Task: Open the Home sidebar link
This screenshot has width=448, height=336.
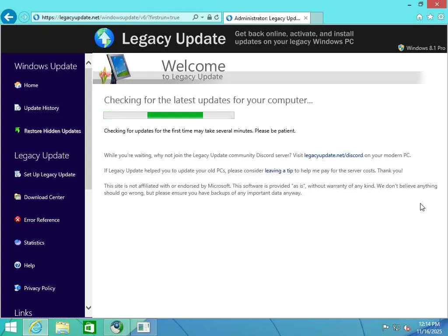Action: pos(31,85)
